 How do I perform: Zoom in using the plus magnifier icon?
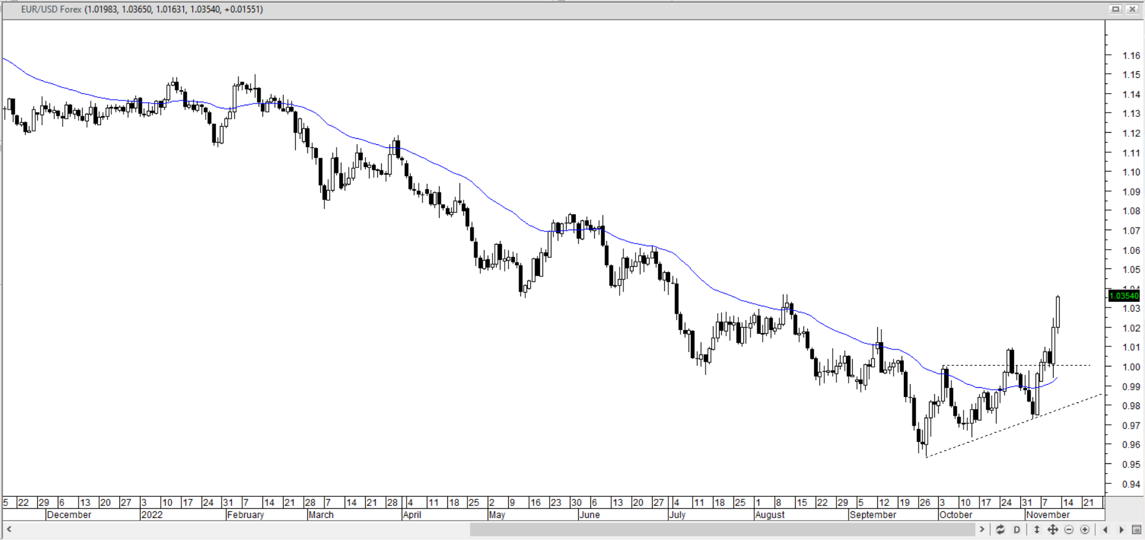coord(1085,530)
